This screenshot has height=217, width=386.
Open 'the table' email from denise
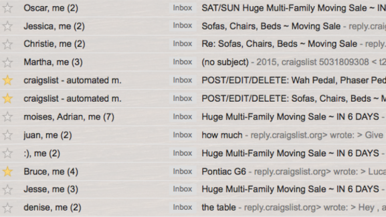pyautogui.click(x=219, y=207)
